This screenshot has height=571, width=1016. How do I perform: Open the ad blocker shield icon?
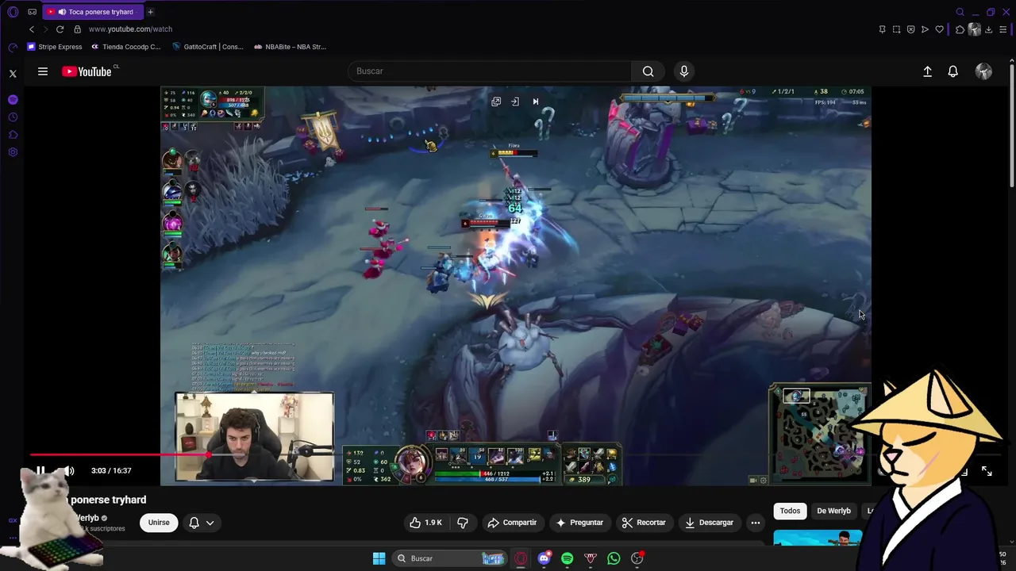[x=910, y=29]
